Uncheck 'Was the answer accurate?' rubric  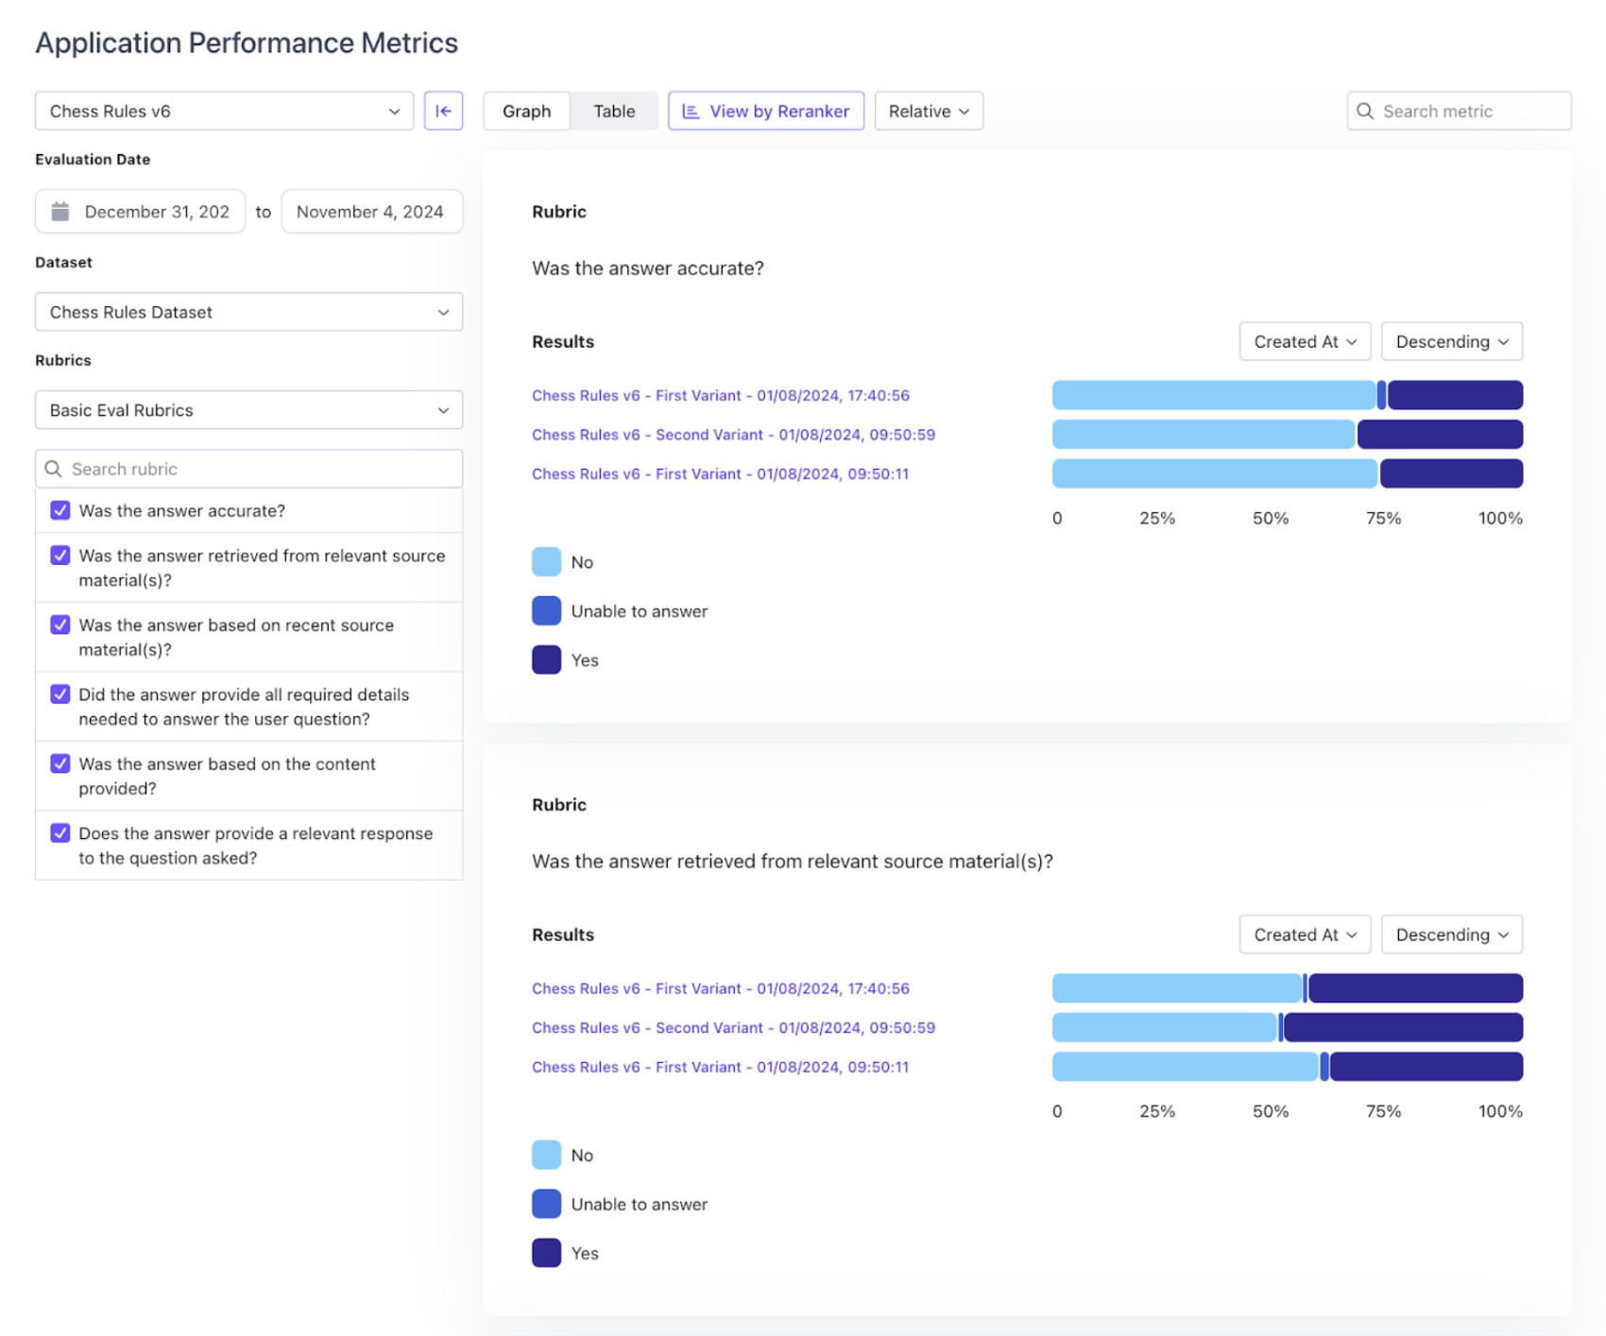click(x=60, y=510)
